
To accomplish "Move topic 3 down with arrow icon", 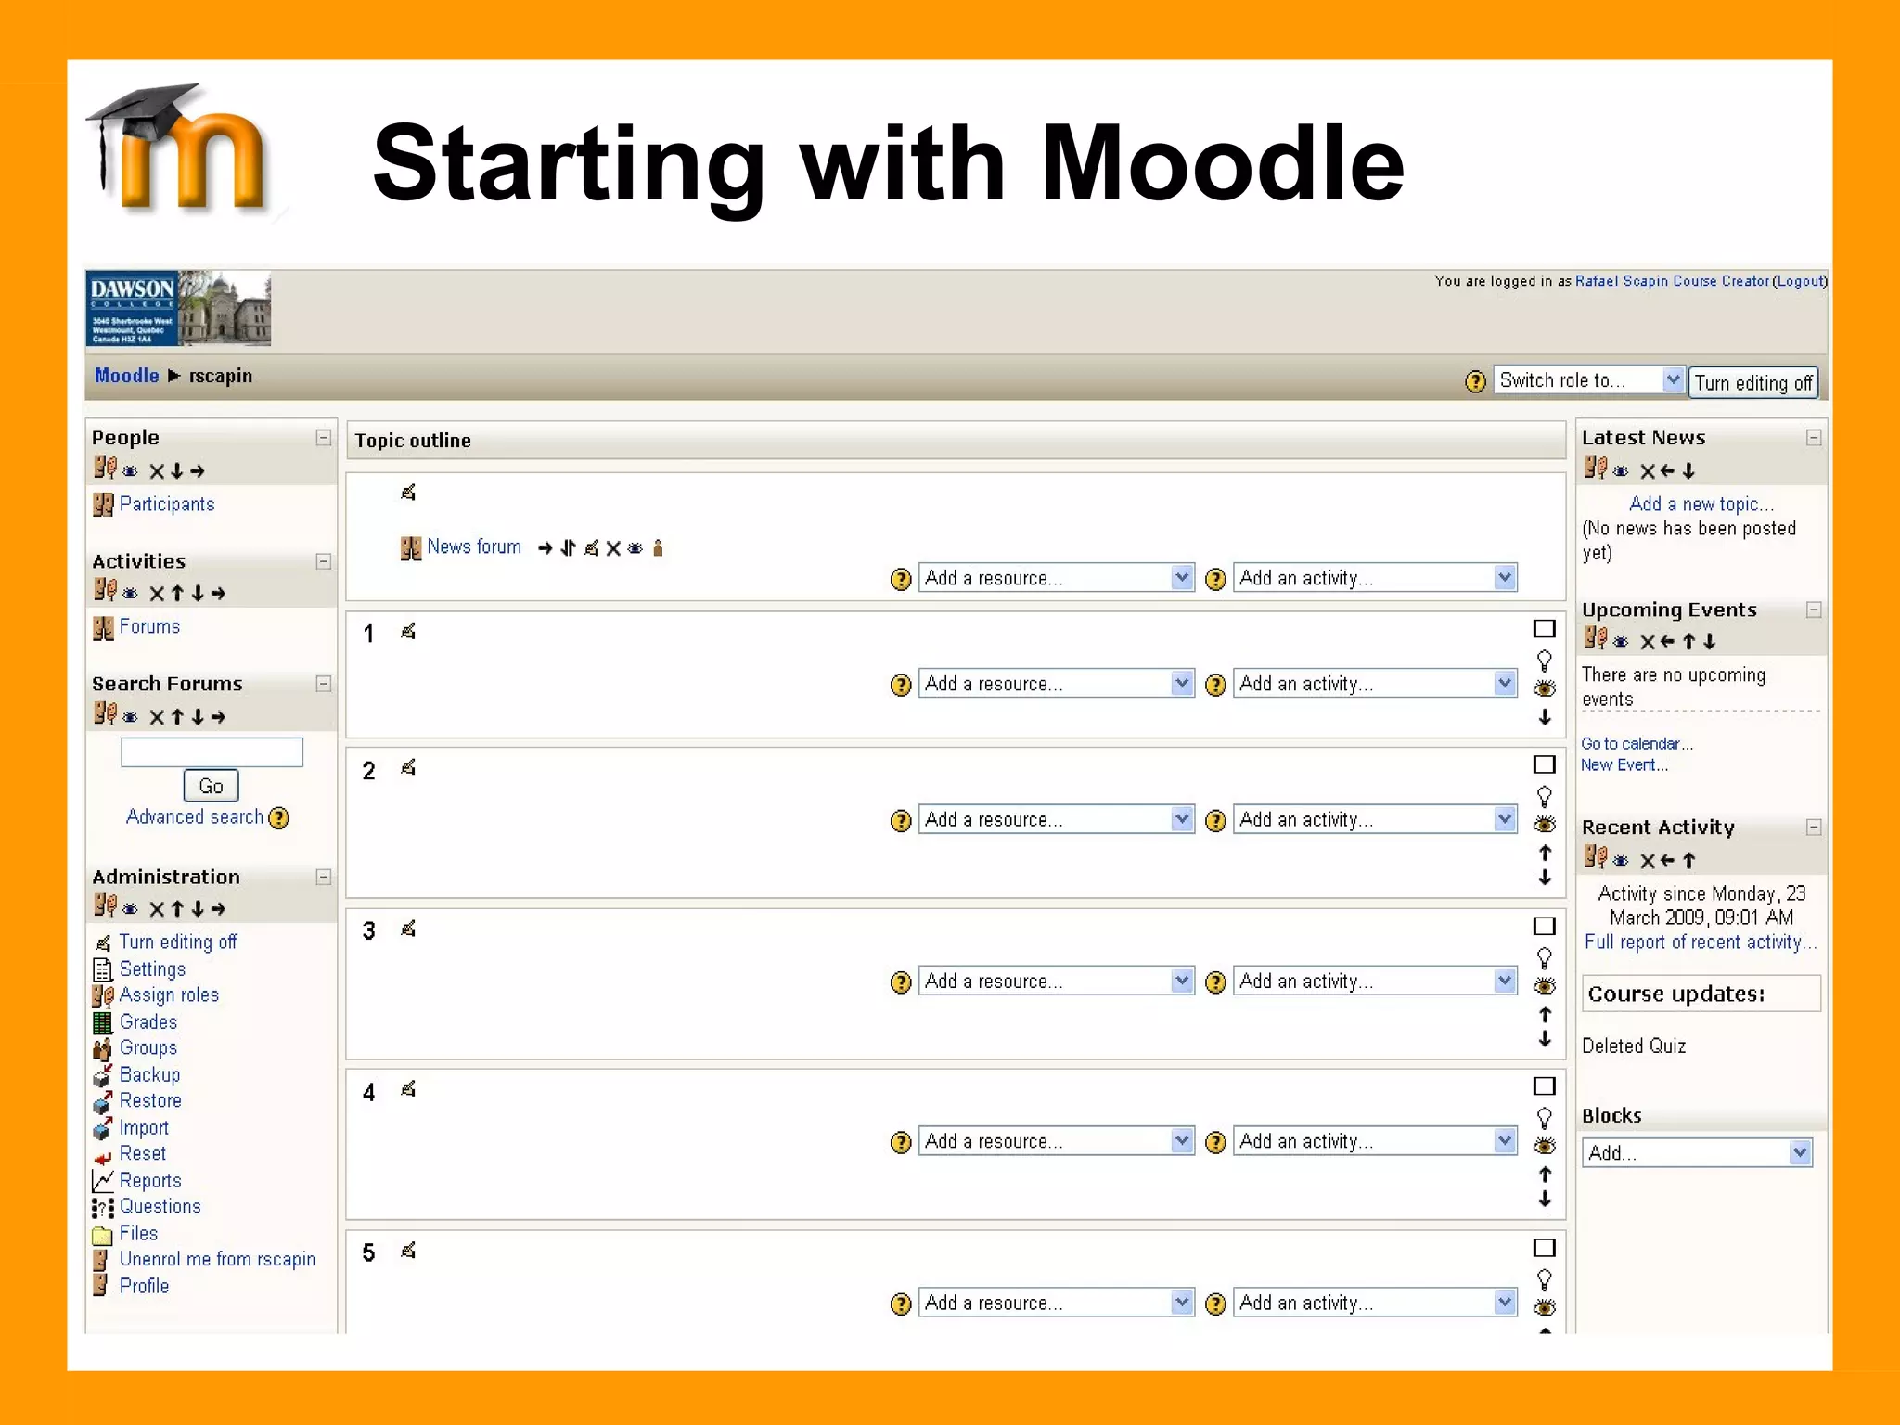I will [x=1545, y=1039].
